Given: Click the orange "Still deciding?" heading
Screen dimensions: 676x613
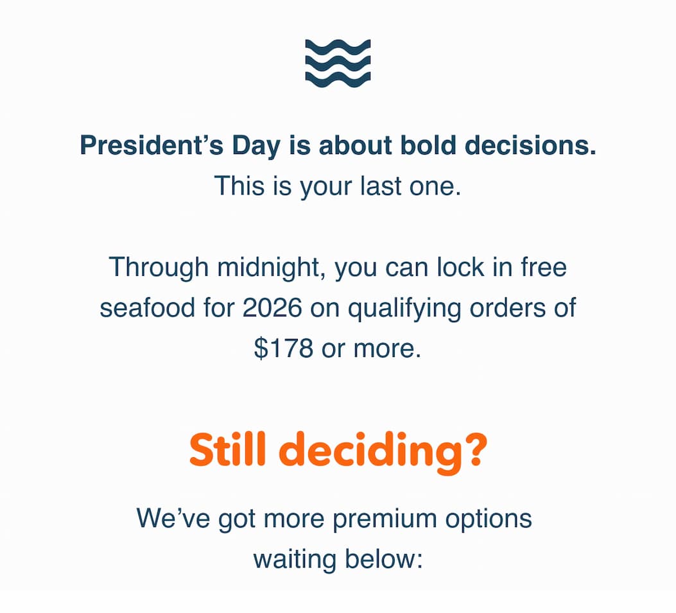Looking at the screenshot, I should tap(338, 452).
